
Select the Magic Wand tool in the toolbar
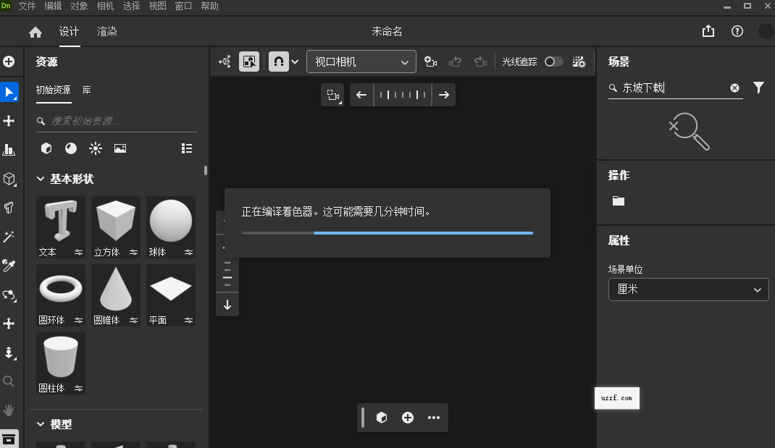[x=10, y=236]
